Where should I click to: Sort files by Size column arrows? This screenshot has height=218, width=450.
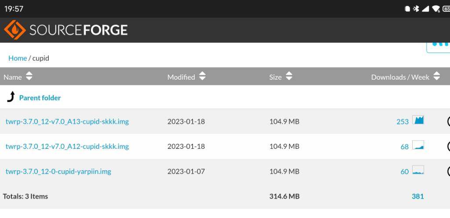[289, 76]
